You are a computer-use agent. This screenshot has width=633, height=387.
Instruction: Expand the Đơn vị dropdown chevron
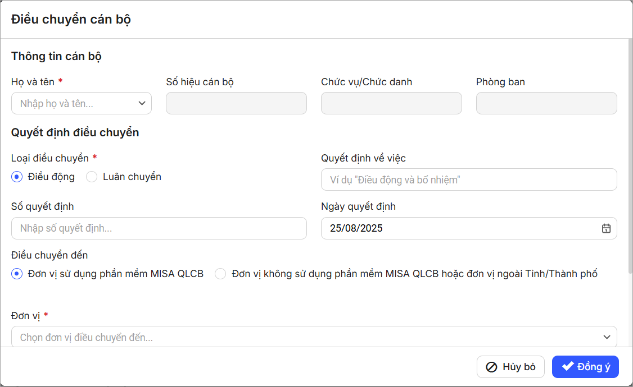[x=607, y=337]
